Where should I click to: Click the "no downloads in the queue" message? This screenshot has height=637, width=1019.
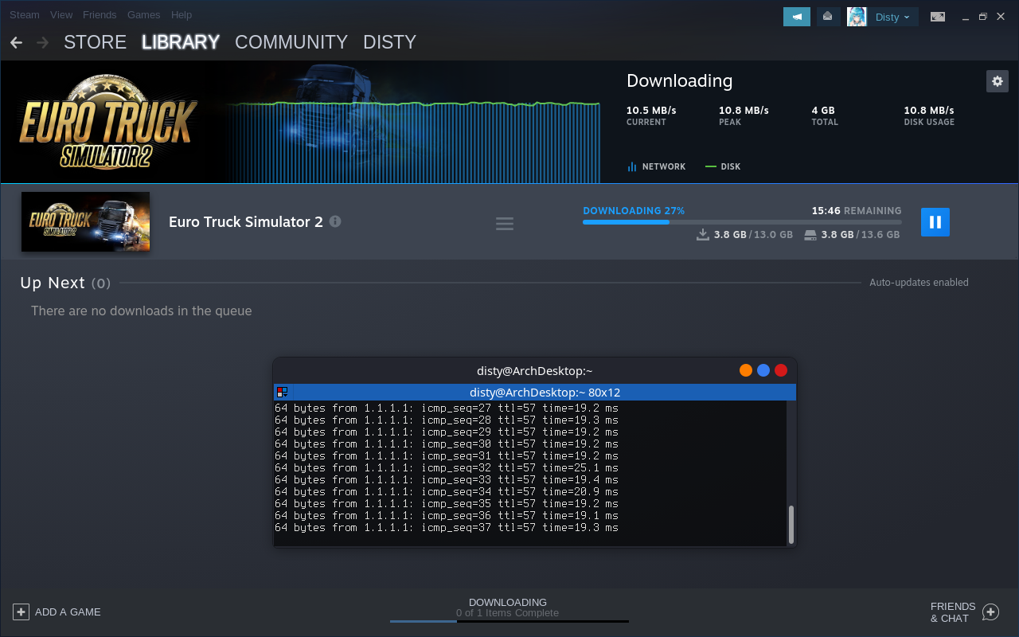[142, 311]
